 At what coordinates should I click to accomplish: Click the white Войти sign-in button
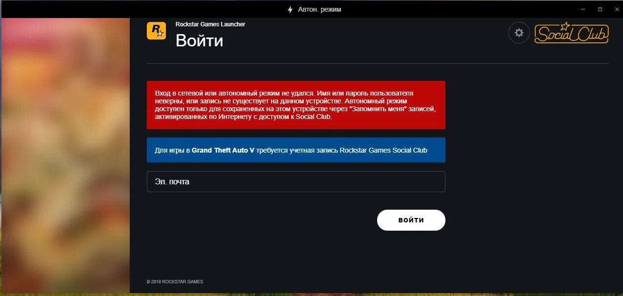411,220
